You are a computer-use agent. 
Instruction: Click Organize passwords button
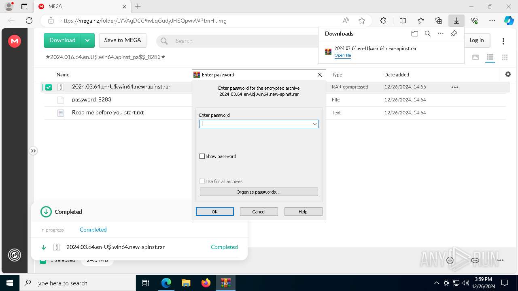click(x=259, y=192)
